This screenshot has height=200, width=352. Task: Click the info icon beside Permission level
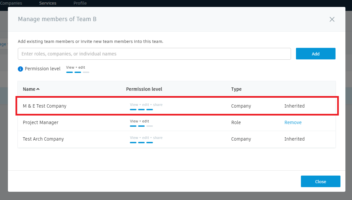click(20, 69)
